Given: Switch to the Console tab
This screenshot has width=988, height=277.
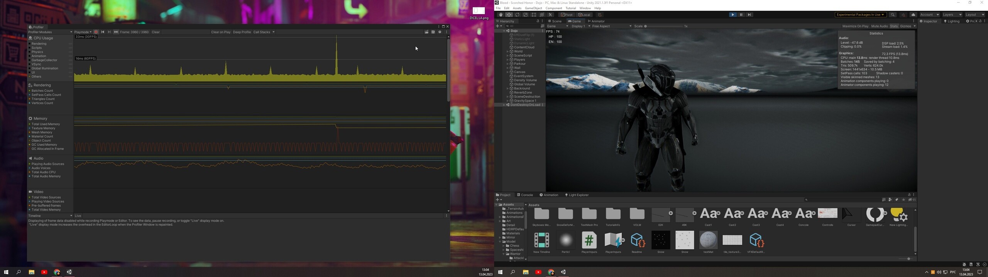Looking at the screenshot, I should (525, 195).
